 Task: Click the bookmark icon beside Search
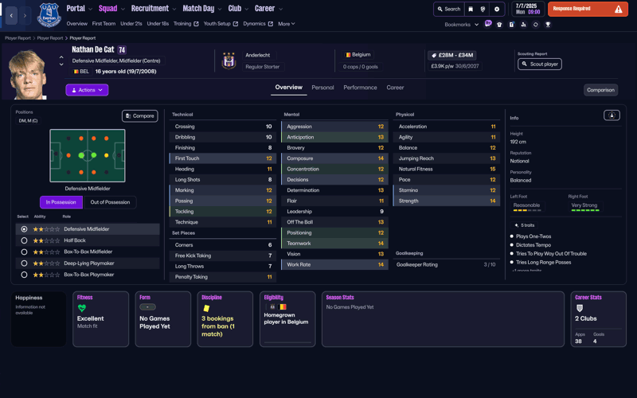471,10
